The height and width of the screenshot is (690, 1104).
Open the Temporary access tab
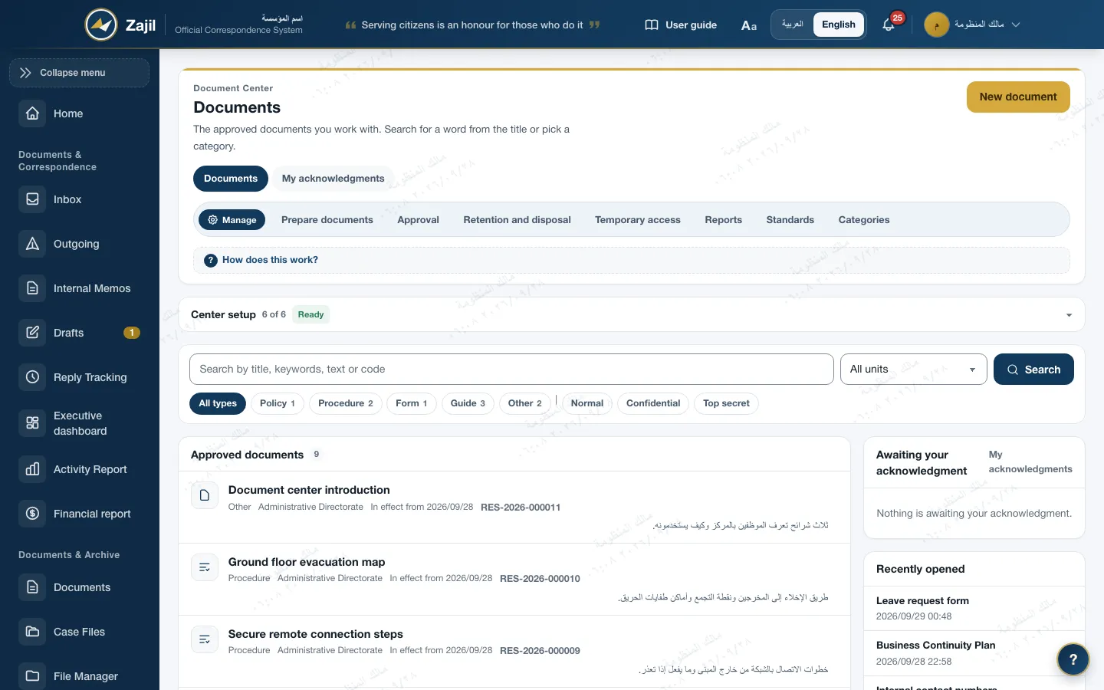(x=638, y=220)
